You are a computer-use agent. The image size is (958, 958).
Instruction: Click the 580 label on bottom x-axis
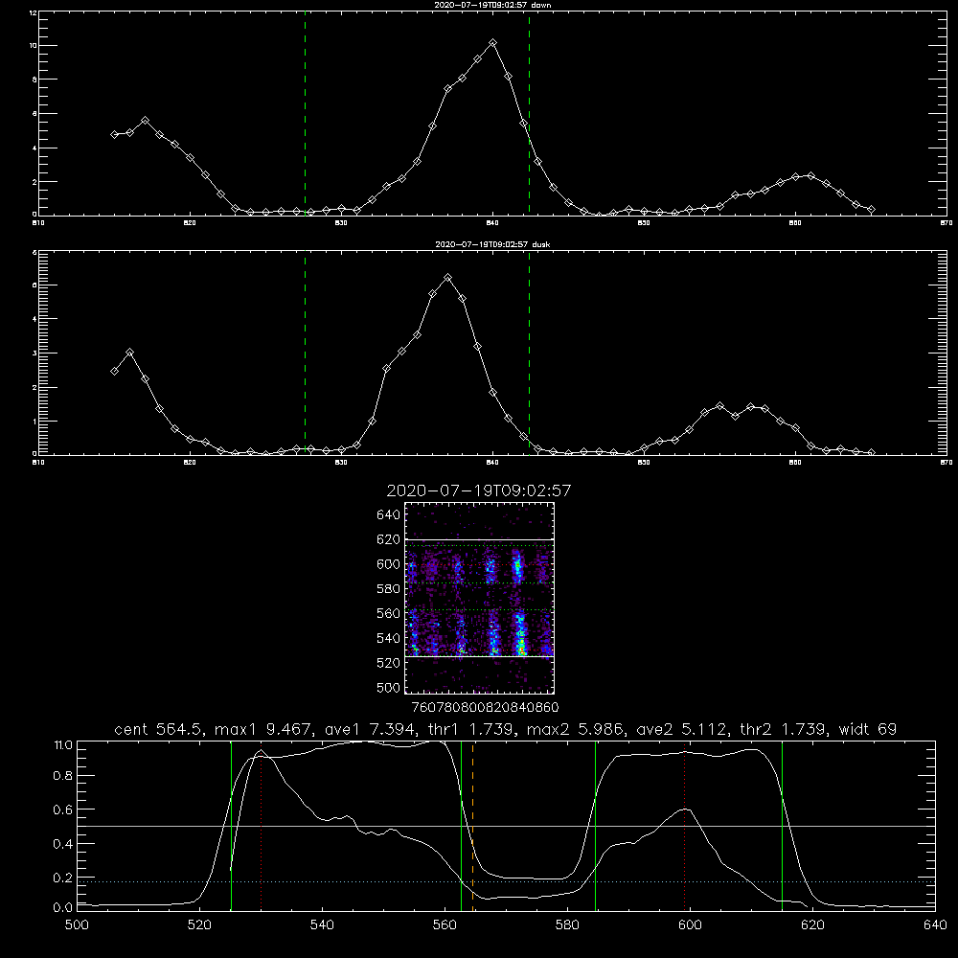[x=567, y=925]
